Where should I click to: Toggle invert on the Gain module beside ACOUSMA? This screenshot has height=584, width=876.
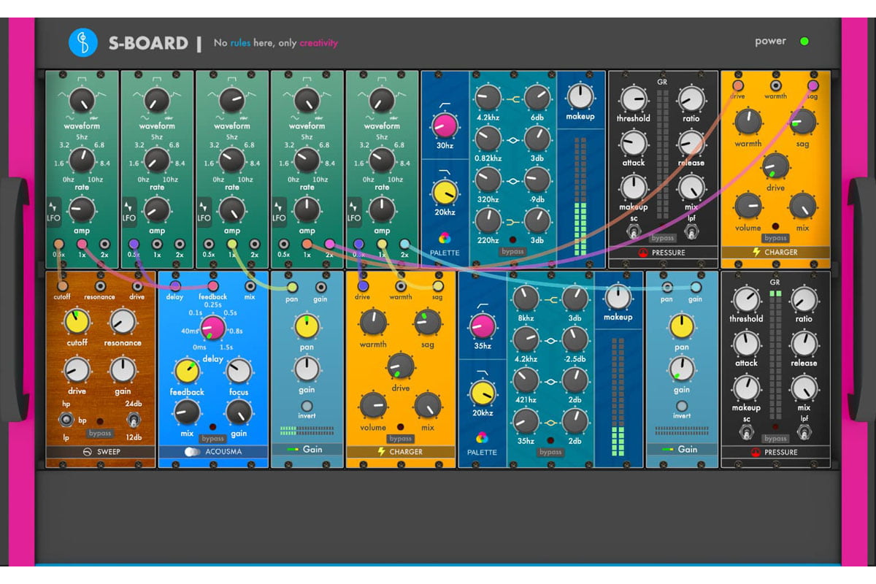pos(307,406)
